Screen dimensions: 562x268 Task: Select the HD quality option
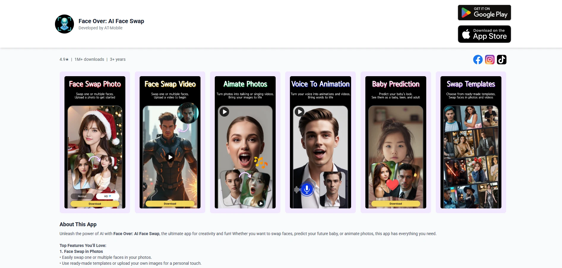(x=107, y=196)
